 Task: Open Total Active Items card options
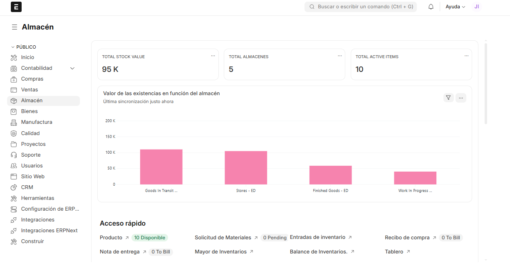466,56
